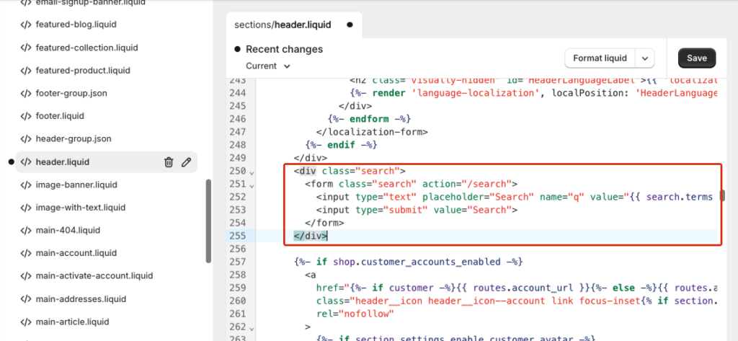This screenshot has width=738, height=341.
Task: Save the header.liquid changes
Action: click(x=697, y=58)
